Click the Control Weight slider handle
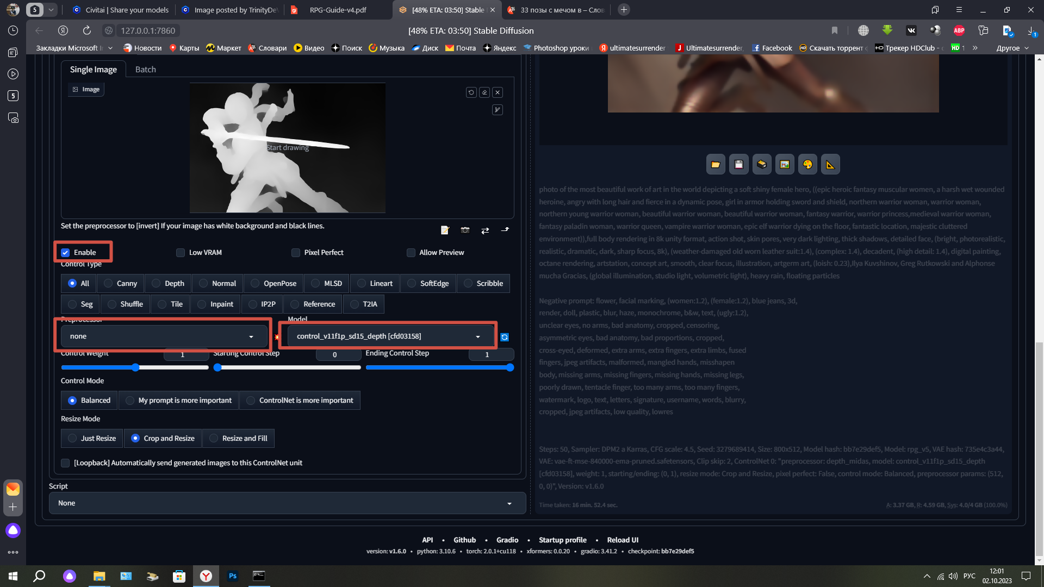 pos(135,368)
